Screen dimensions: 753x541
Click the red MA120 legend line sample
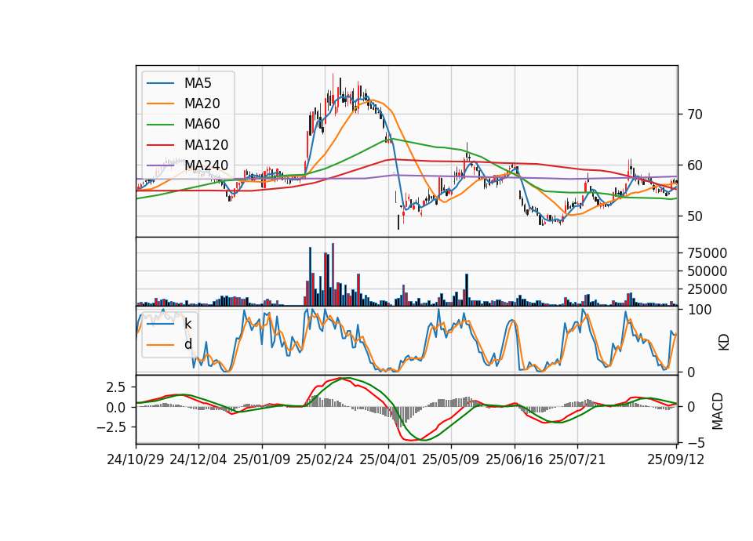[160, 145]
